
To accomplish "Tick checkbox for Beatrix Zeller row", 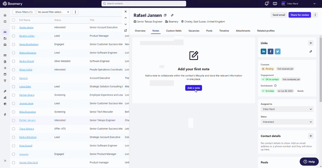I will coord(14,36).
